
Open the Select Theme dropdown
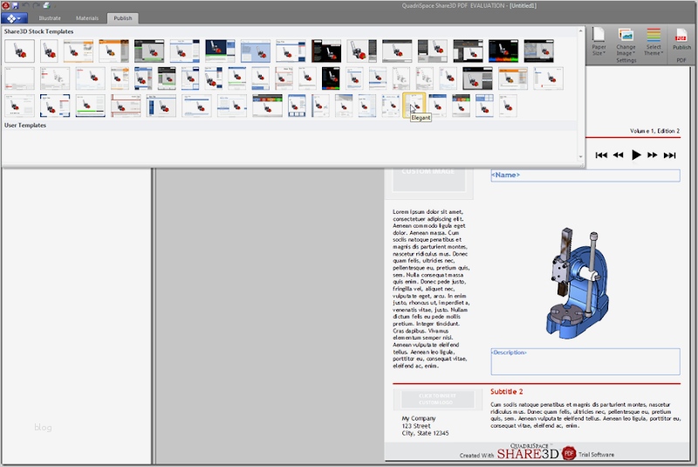654,41
